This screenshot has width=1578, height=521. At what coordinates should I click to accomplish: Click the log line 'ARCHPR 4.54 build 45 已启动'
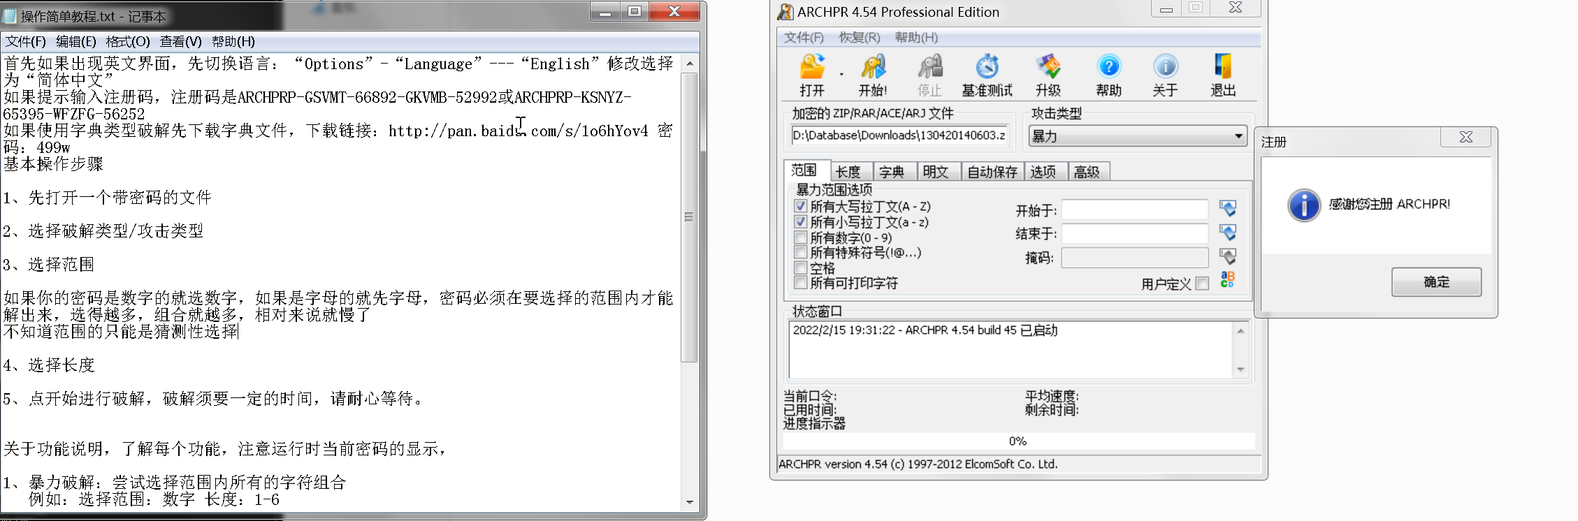pyautogui.click(x=925, y=330)
